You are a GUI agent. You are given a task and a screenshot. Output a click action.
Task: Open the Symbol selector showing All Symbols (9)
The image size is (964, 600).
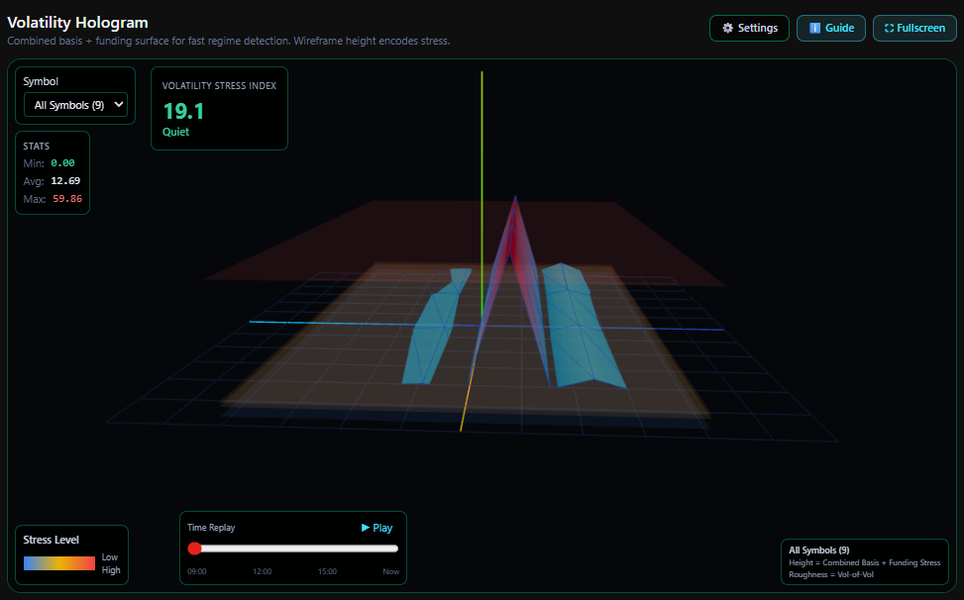75,104
